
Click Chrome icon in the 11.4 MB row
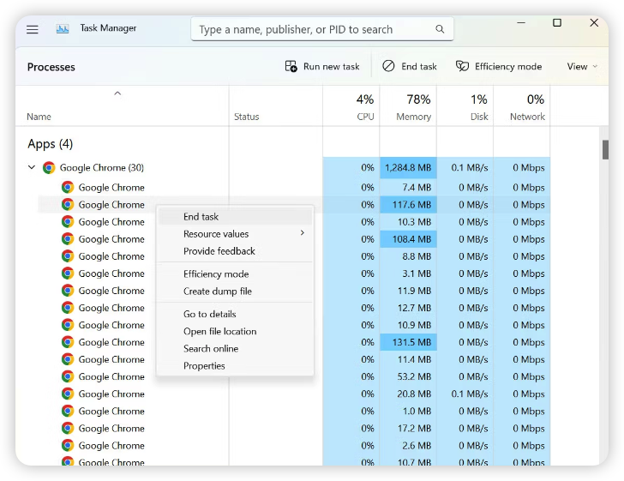pos(68,359)
